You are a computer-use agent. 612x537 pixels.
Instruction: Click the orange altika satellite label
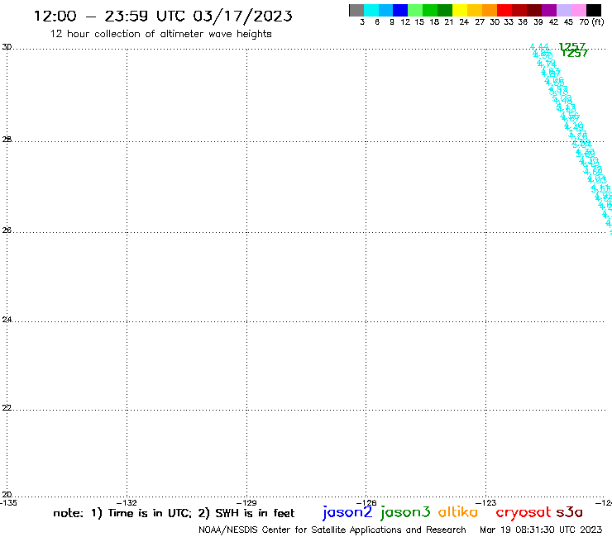(x=458, y=511)
